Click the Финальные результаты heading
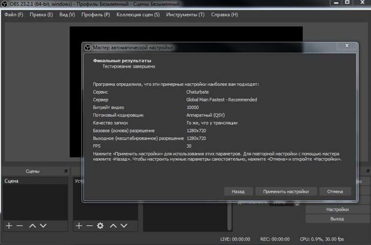This screenshot has height=245, width=371. 122,61
